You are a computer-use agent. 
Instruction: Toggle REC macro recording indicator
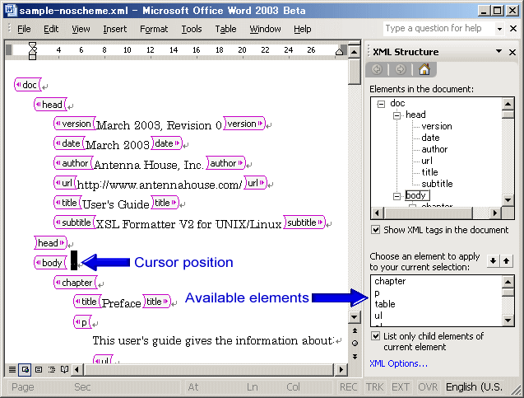[349, 387]
